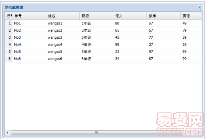The image size is (206, 139).
Task: Click wangzs2's 英语 score 79
Action: [185, 31]
